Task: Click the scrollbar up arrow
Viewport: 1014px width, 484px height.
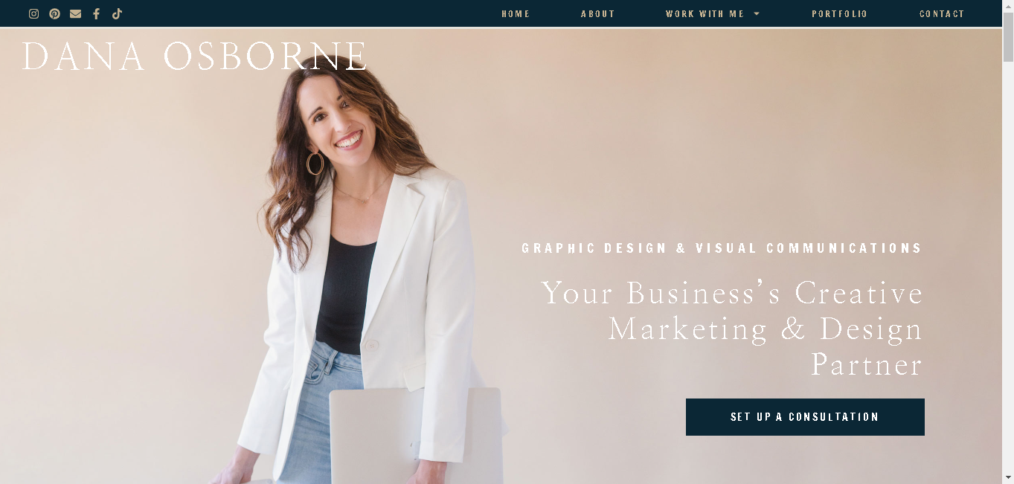Action: (1008, 6)
